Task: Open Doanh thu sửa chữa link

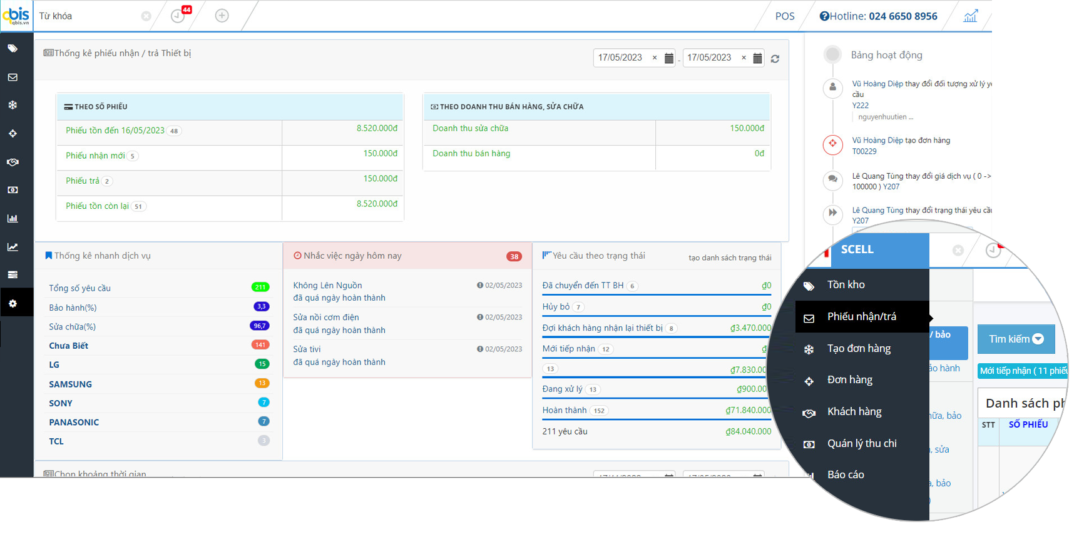Action: point(470,128)
